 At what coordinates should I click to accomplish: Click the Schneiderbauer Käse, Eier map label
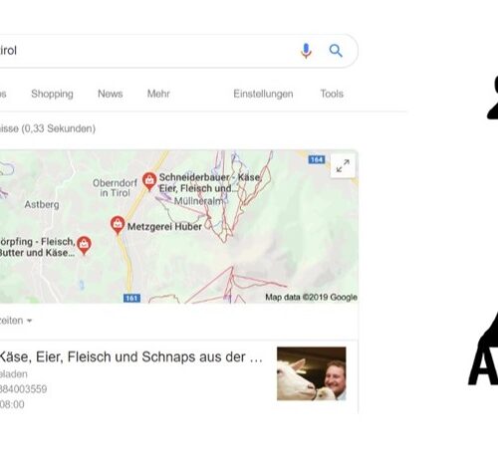pos(210,183)
